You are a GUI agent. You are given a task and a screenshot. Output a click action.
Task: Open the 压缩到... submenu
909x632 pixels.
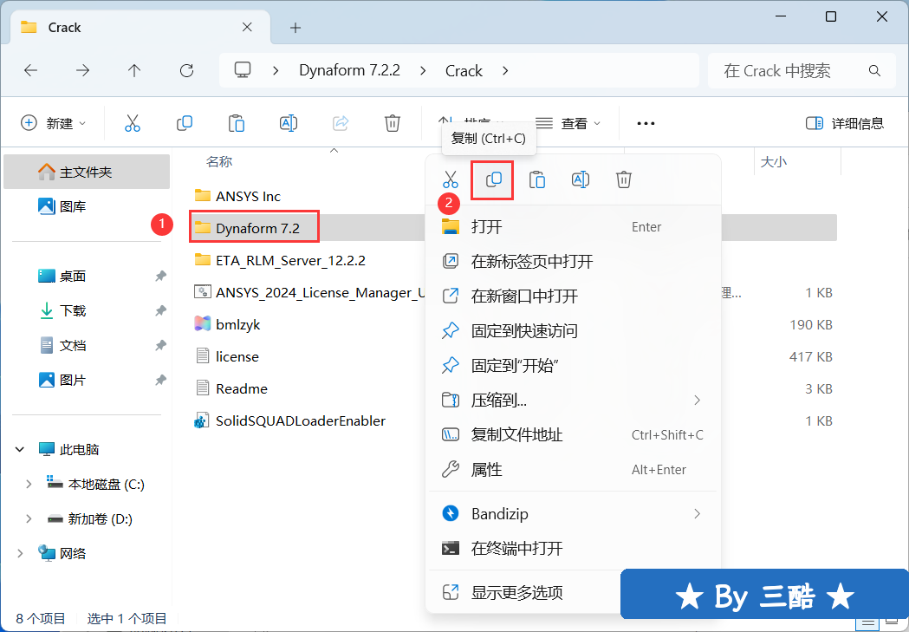(x=574, y=401)
